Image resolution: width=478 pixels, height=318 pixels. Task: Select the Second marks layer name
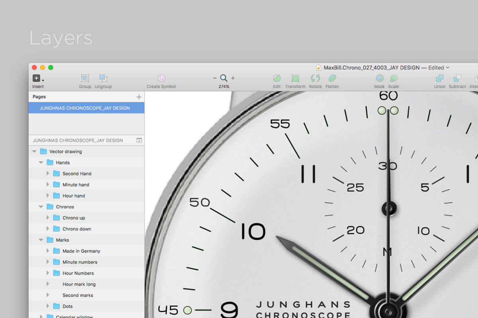pos(78,295)
